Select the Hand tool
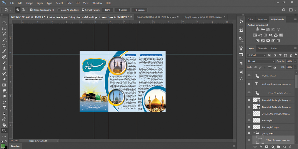This screenshot has height=149, width=298. coord(4,125)
